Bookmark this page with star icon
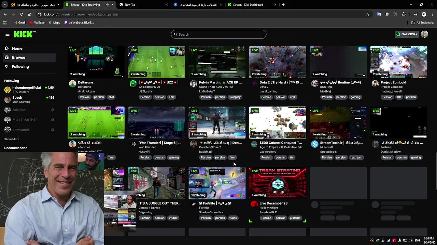The image size is (437, 245). pos(367,14)
